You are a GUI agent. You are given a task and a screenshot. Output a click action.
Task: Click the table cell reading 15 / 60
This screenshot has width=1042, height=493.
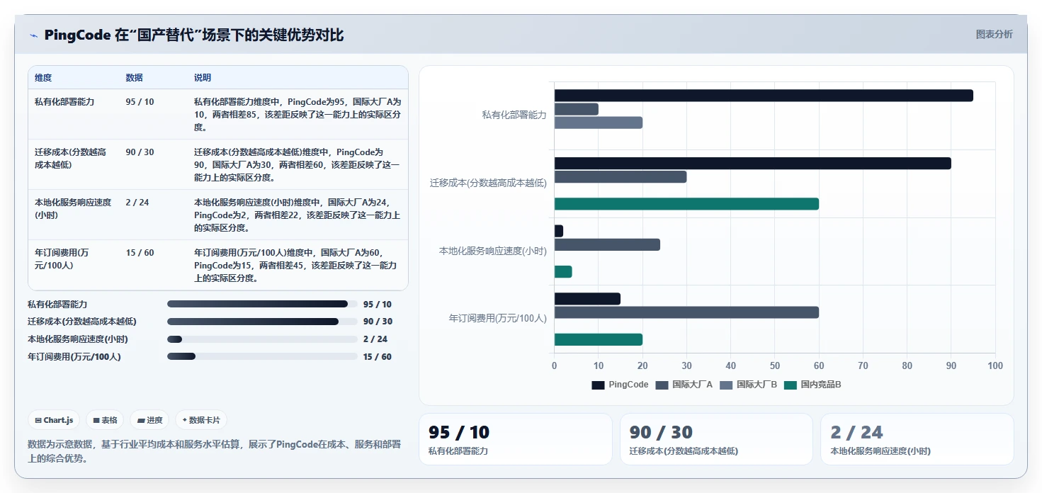pyautogui.click(x=140, y=253)
